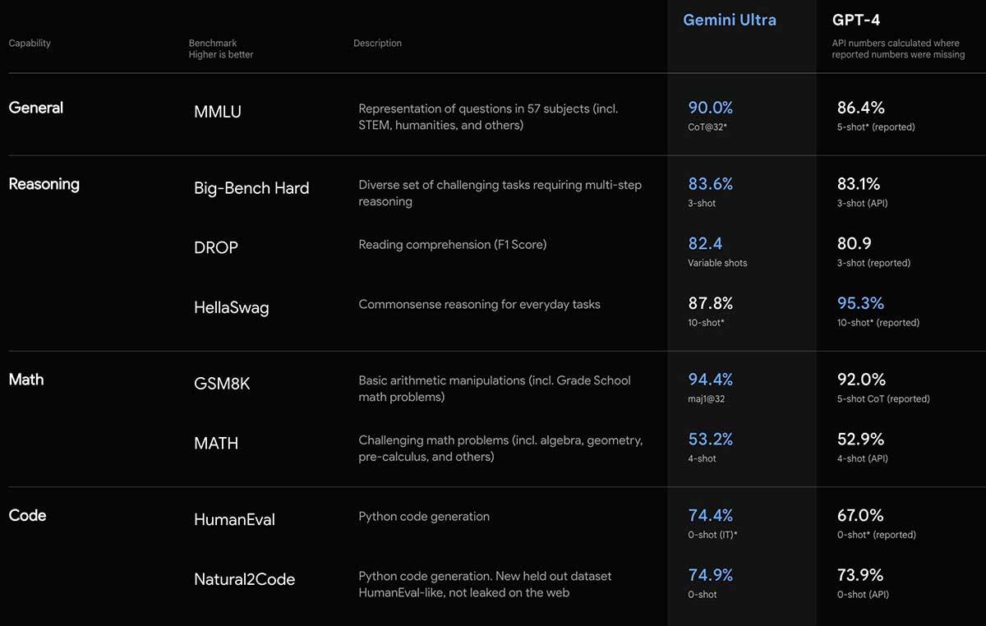This screenshot has width=986, height=626.
Task: Click GPT-4's 92.0% GSM8K score
Action: point(860,380)
